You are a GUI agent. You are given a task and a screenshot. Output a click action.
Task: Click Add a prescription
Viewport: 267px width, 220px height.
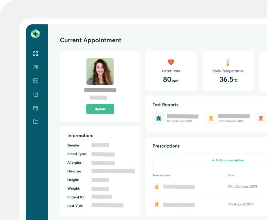pyautogui.click(x=228, y=160)
